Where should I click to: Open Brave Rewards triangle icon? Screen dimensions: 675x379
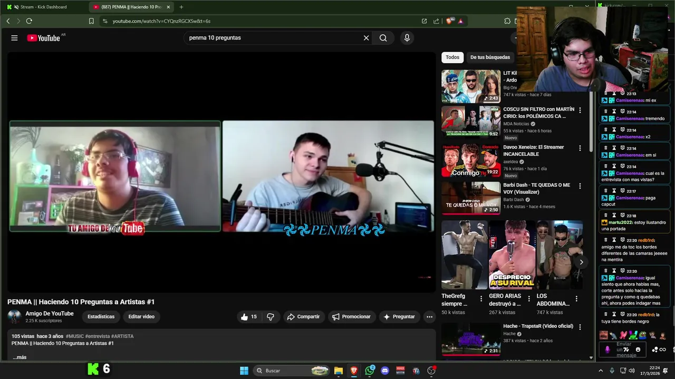pyautogui.click(x=460, y=21)
